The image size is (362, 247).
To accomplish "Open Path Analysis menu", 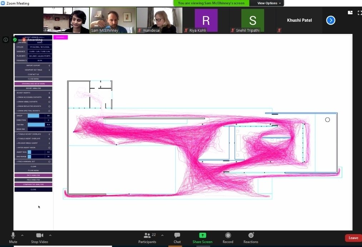I will [33, 175].
